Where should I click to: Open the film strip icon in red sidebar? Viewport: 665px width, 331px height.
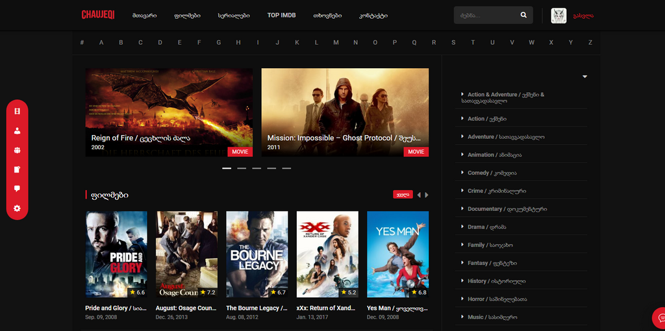pyautogui.click(x=17, y=112)
